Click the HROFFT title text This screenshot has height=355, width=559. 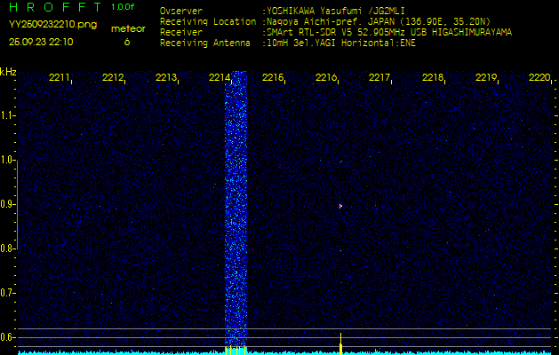click(x=55, y=7)
